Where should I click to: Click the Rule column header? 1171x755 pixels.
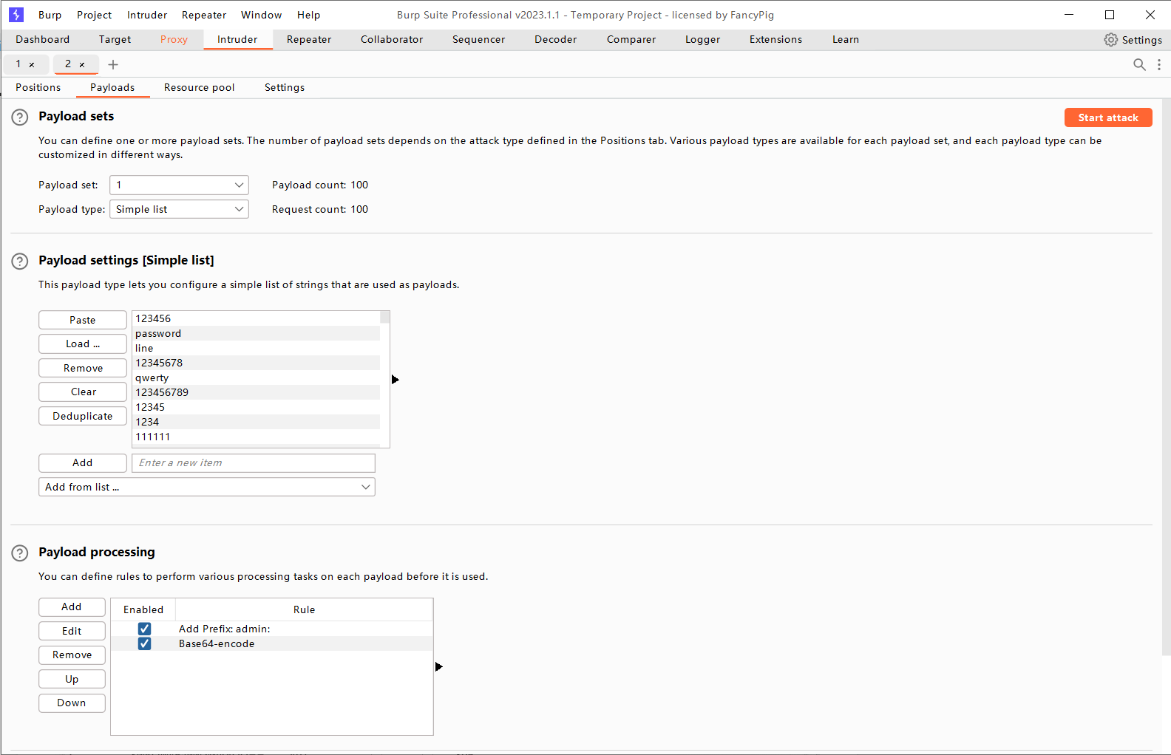point(304,609)
